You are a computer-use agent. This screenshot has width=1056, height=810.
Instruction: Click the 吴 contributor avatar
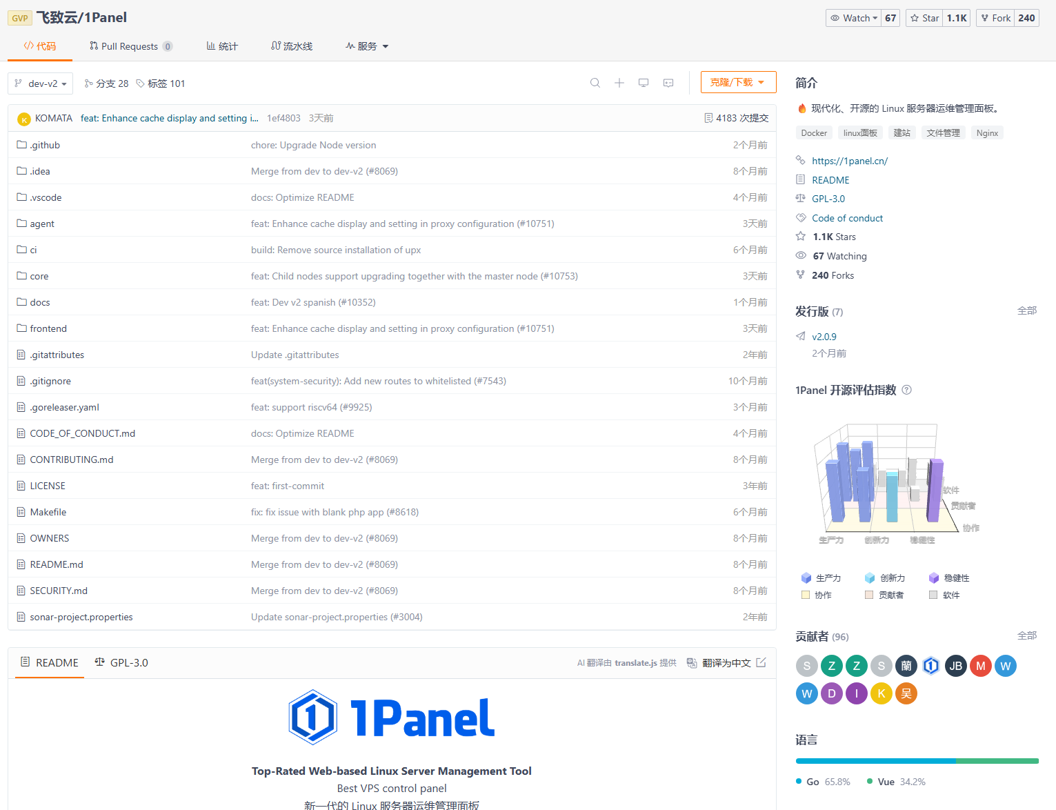coord(906,693)
